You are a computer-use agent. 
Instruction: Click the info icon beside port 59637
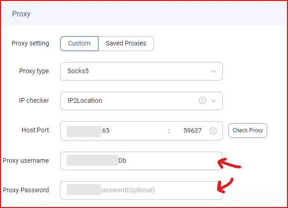pyautogui.click(x=213, y=131)
